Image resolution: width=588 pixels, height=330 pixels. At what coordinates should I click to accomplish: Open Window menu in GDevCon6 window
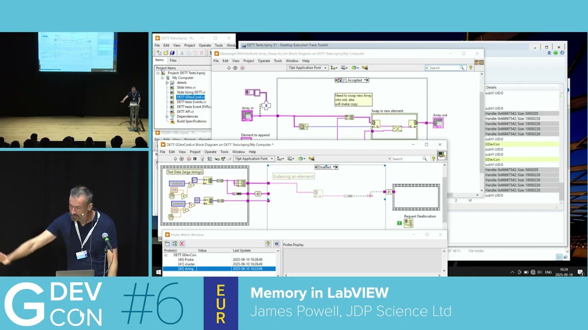[x=238, y=152]
